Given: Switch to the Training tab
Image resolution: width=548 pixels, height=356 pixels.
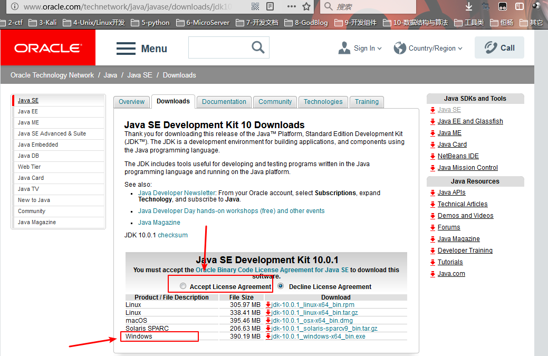Looking at the screenshot, I should [x=367, y=102].
